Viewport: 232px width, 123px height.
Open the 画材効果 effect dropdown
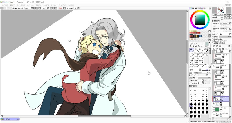coord(230,28)
